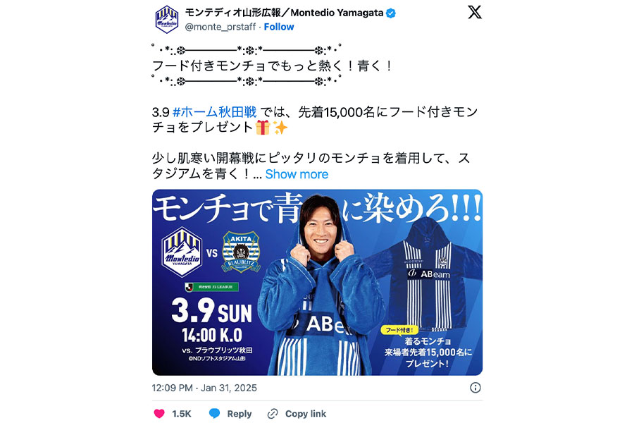Image resolution: width=634 pixels, height=423 pixels.
Task: Click the copy link chain icon
Action: pos(273,413)
